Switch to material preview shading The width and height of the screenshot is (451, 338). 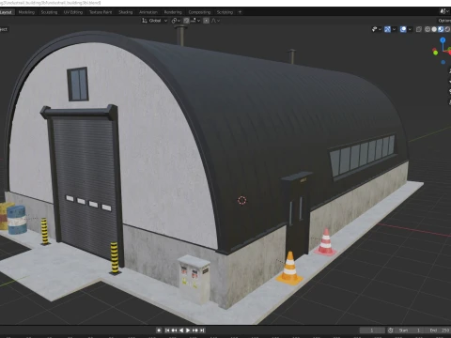(441, 29)
